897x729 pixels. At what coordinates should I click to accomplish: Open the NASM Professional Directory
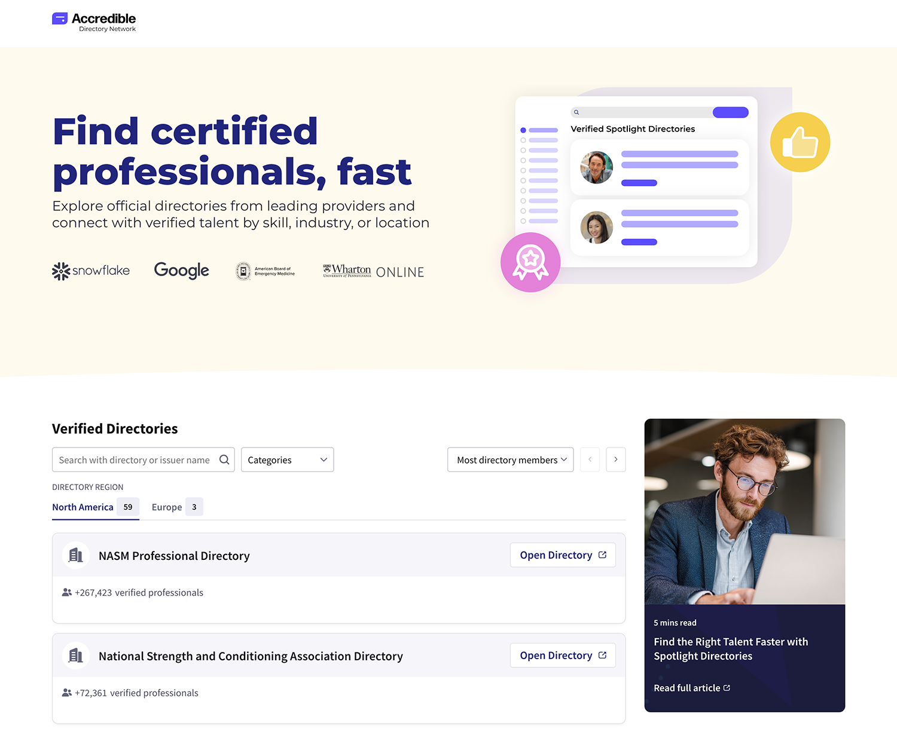[563, 555]
